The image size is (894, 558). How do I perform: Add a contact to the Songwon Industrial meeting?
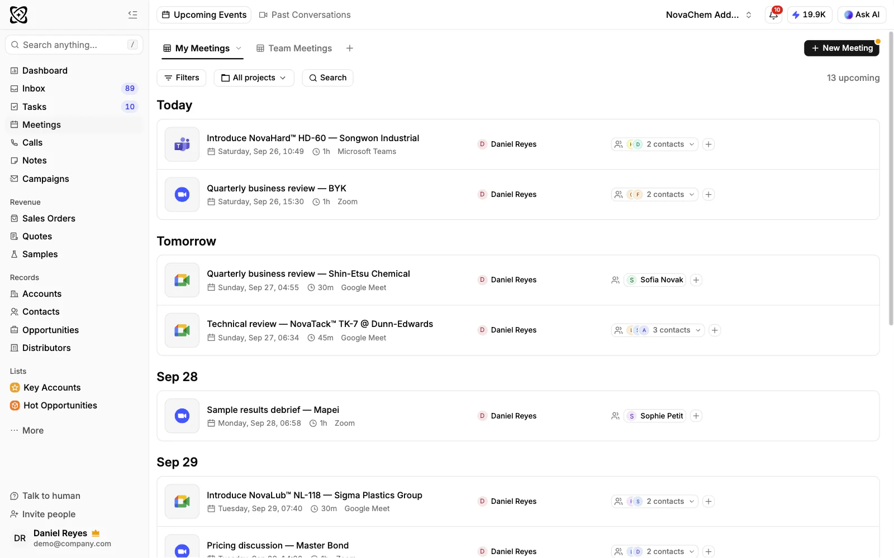click(x=708, y=145)
